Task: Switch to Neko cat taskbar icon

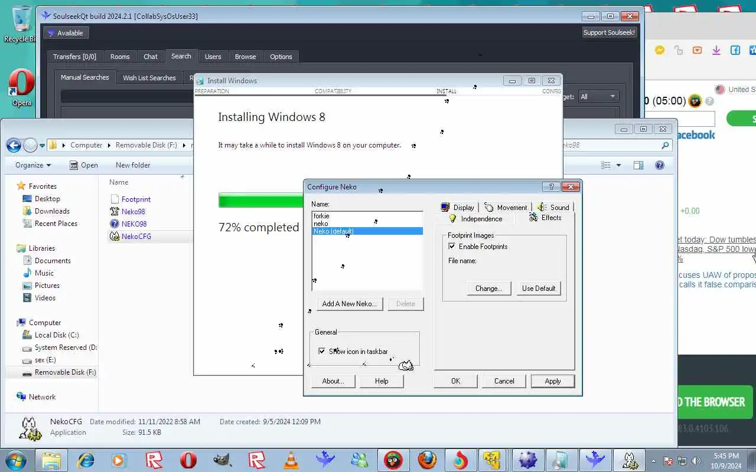Action: (x=630, y=460)
